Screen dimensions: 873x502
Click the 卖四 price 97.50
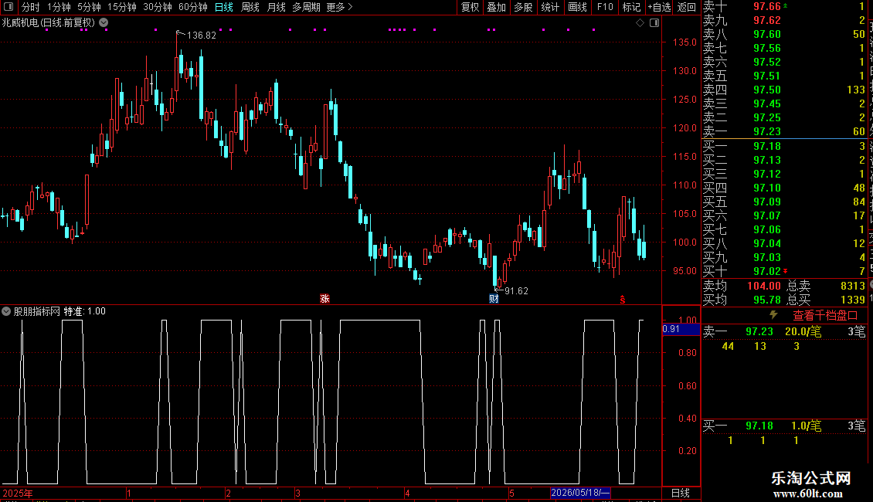(x=766, y=90)
